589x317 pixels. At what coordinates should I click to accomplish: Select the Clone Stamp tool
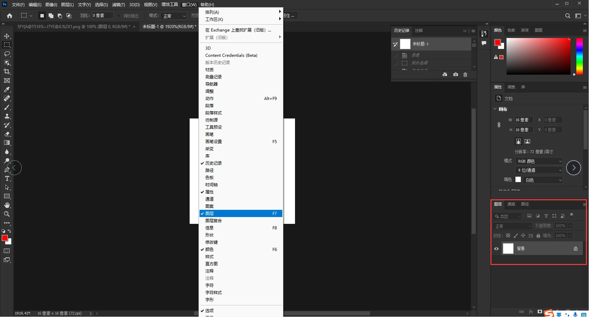point(7,116)
